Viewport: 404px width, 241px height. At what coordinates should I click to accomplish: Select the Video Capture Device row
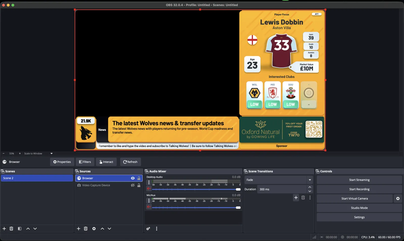click(x=109, y=185)
